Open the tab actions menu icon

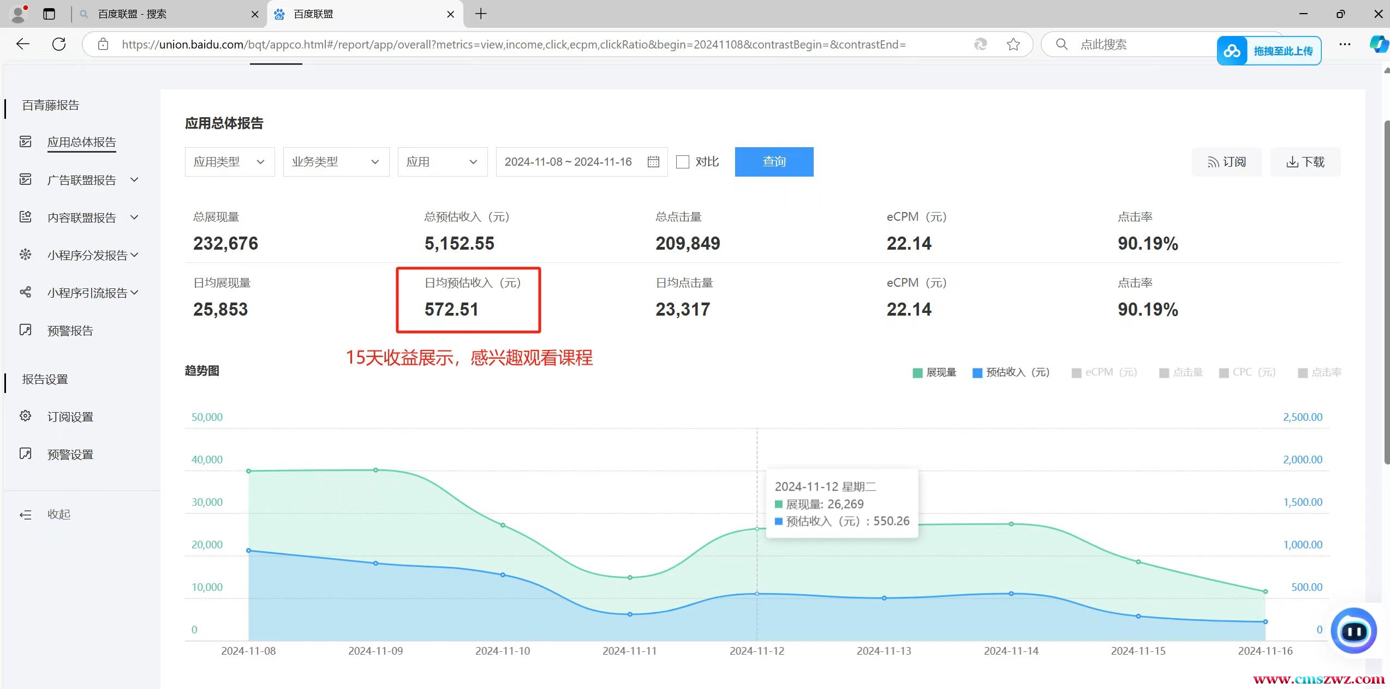click(49, 14)
